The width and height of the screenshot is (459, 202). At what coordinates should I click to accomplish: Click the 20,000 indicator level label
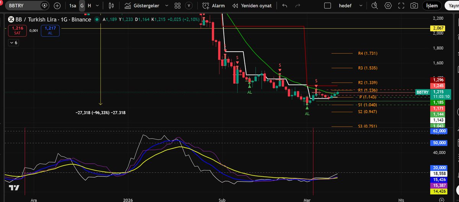coord(439,168)
